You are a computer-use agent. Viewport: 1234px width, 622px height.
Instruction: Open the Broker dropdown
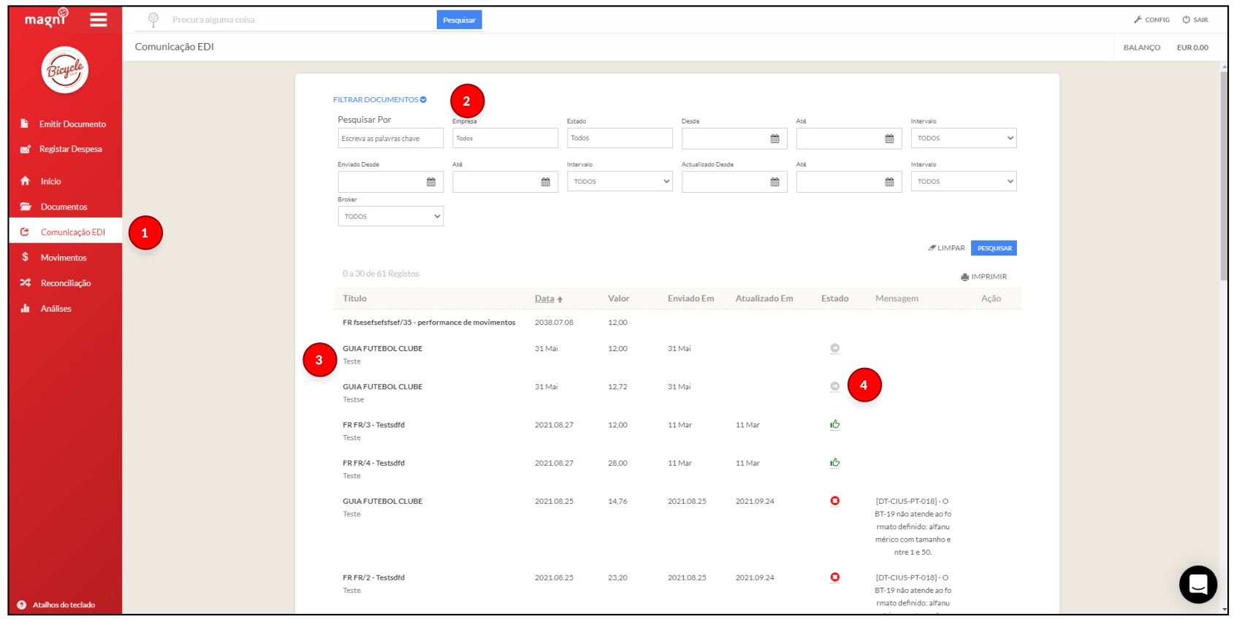coord(390,216)
